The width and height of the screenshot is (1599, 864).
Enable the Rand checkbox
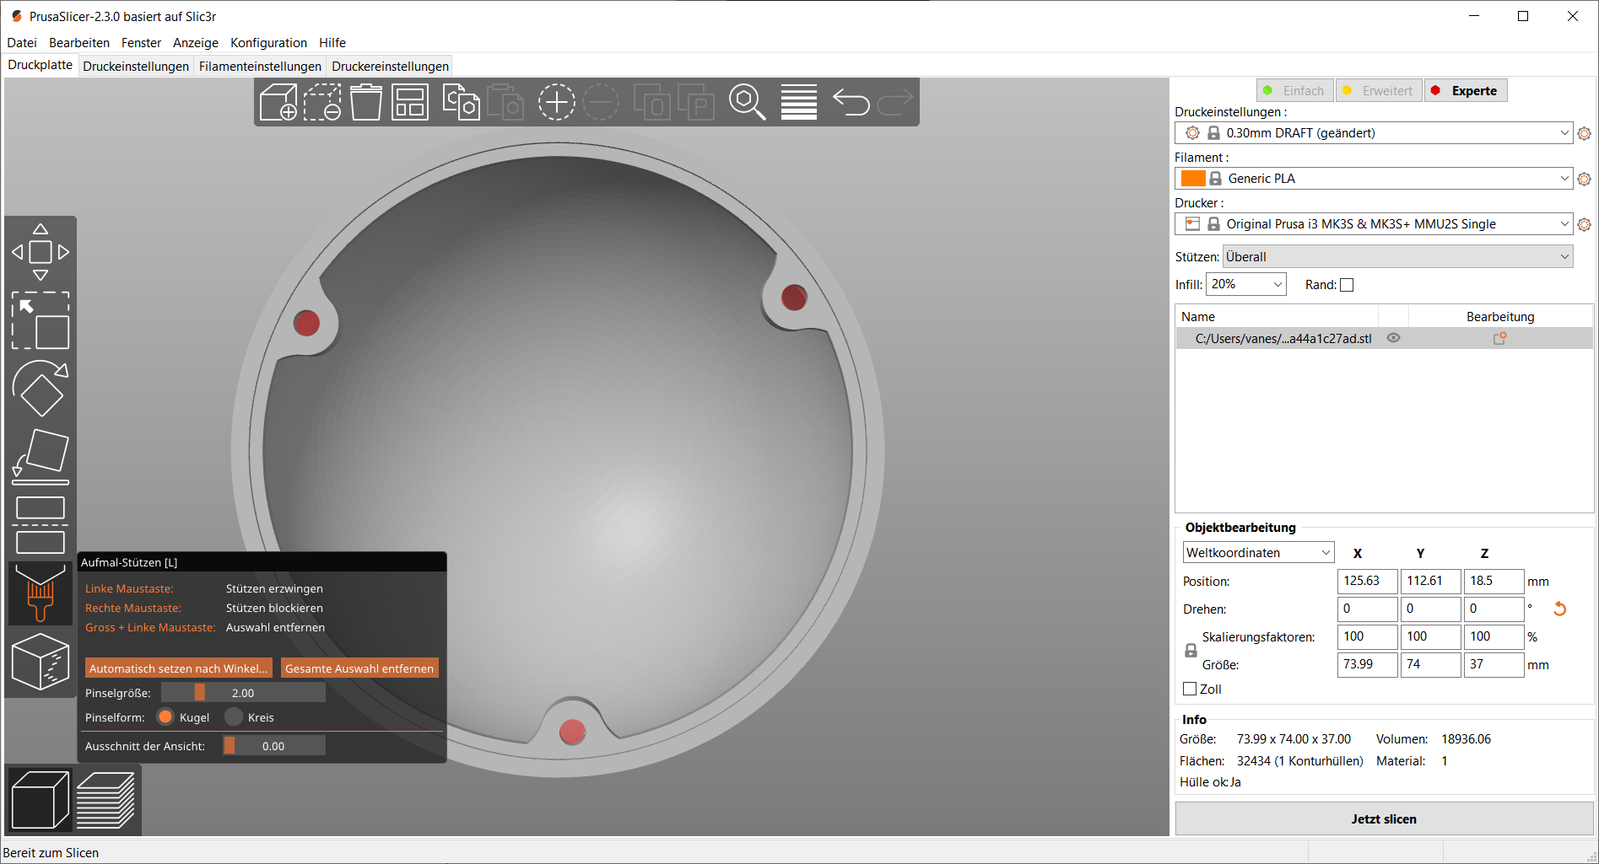(x=1347, y=285)
